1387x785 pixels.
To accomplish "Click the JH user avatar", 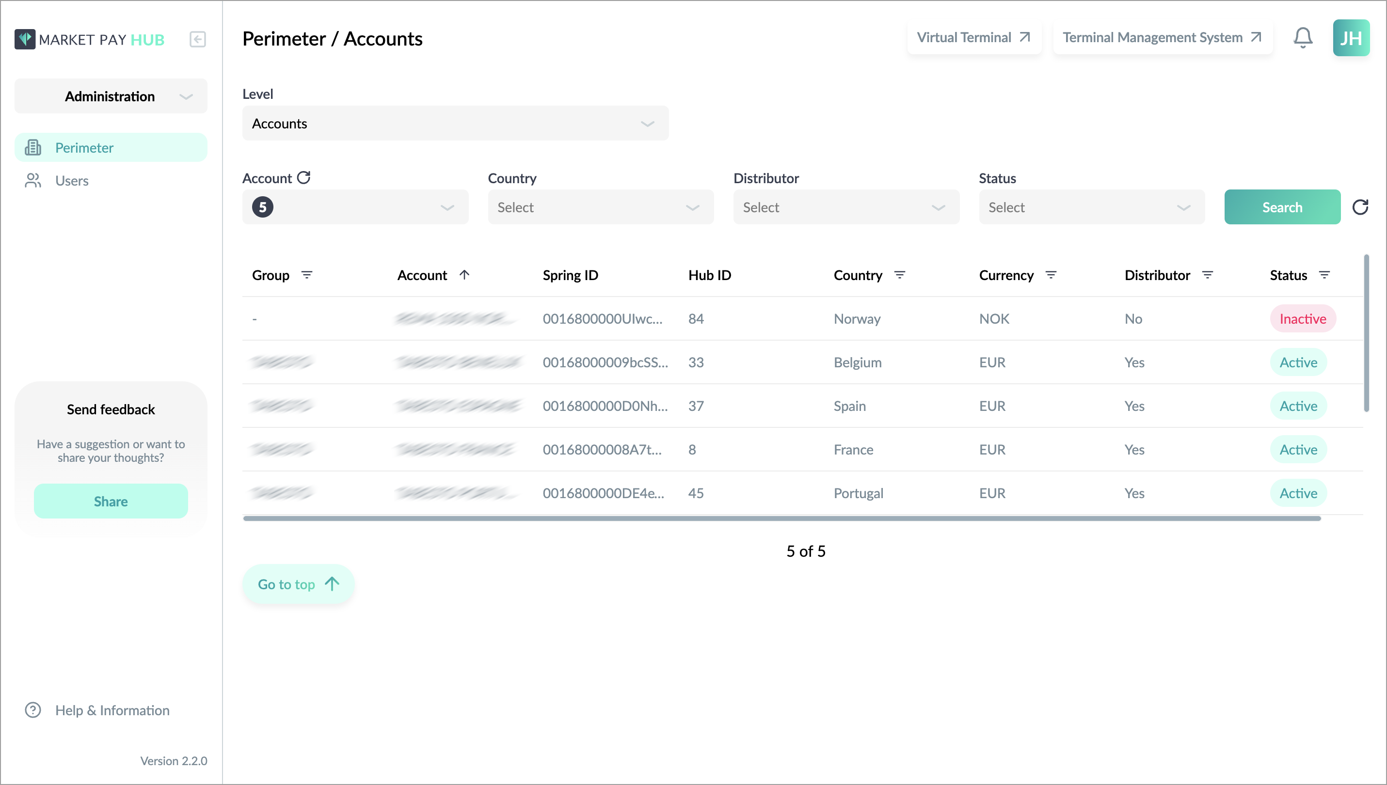I will pyautogui.click(x=1351, y=38).
